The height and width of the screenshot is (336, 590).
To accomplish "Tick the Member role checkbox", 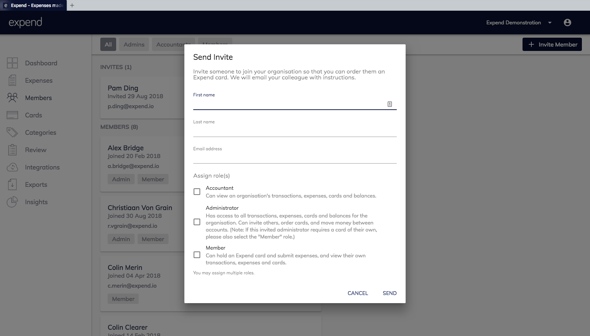I will pos(197,255).
